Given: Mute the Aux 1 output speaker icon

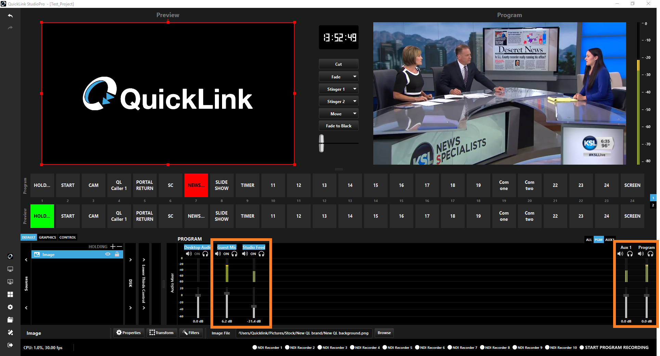Looking at the screenshot, I should (x=620, y=254).
